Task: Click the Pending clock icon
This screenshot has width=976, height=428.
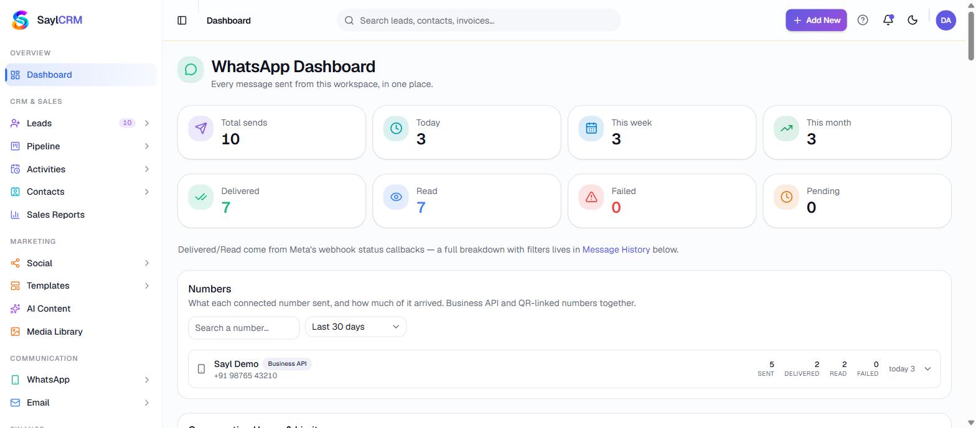Action: pos(787,197)
